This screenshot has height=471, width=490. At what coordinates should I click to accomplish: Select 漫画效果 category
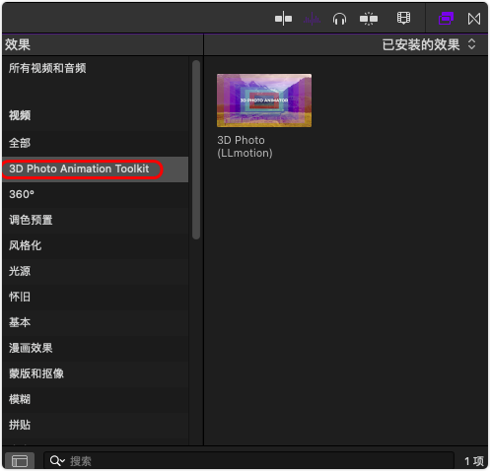click(96, 348)
